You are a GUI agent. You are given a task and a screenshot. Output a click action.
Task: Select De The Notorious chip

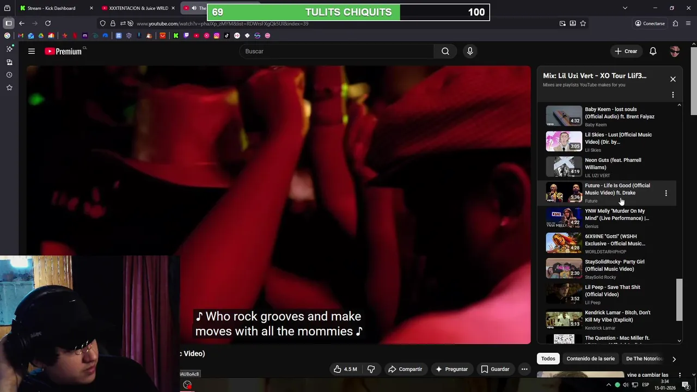pos(644,359)
